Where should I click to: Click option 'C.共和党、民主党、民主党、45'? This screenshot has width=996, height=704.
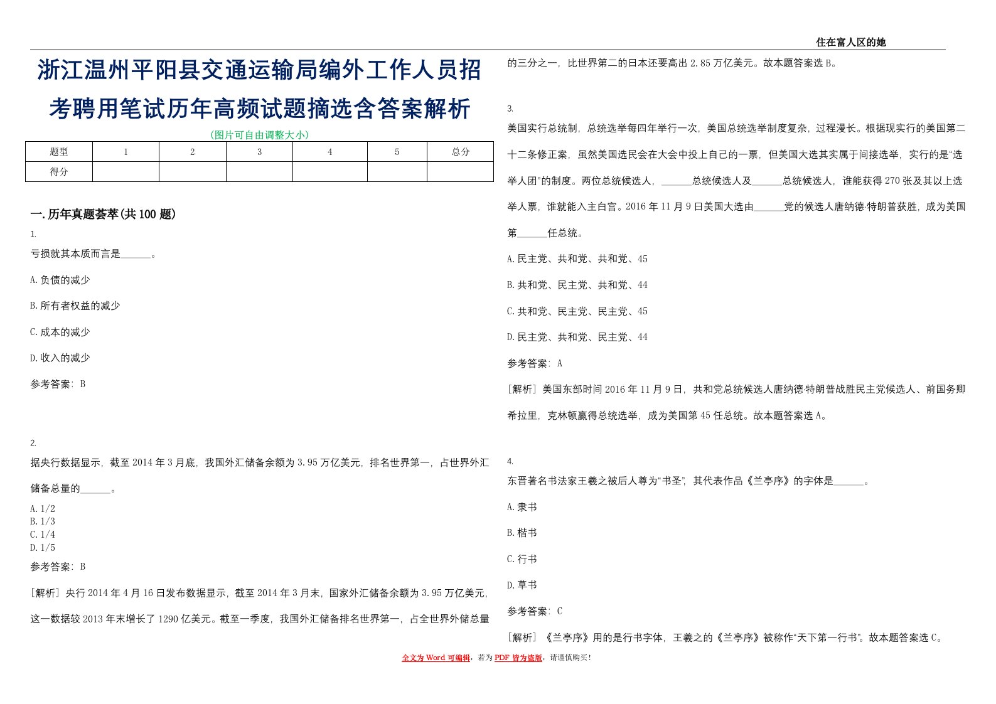[577, 311]
